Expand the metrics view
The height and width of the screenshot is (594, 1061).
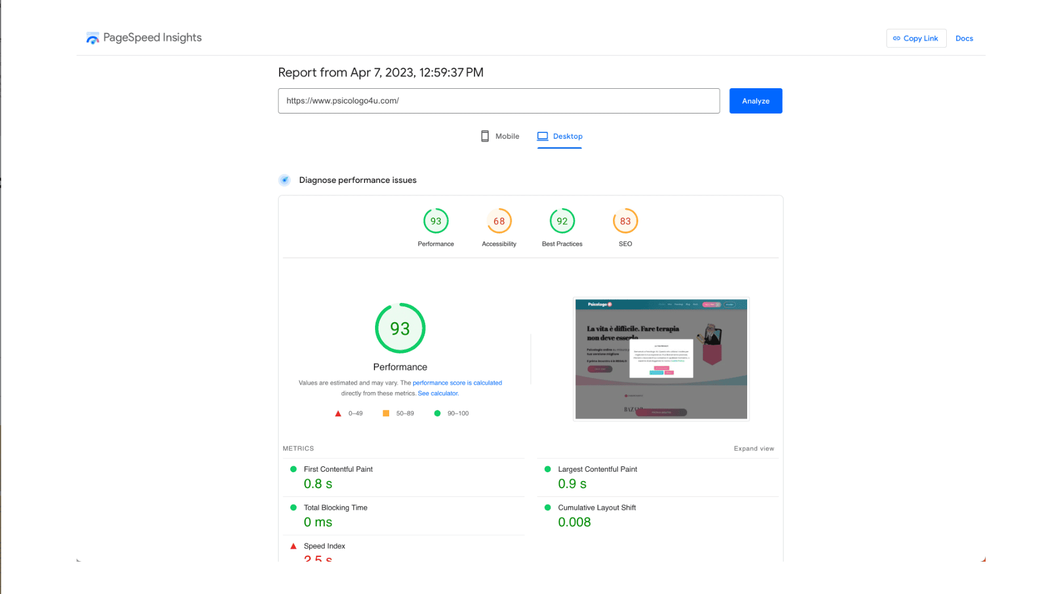(754, 449)
